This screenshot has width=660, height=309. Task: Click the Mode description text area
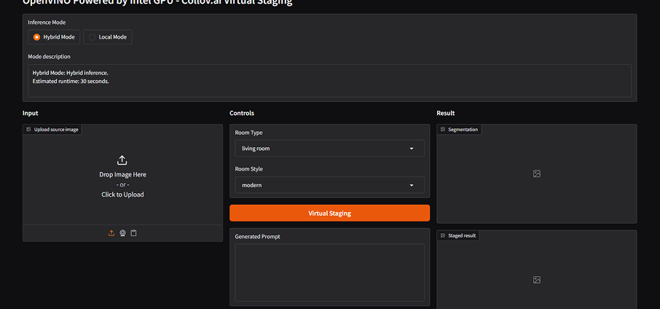tap(330, 80)
